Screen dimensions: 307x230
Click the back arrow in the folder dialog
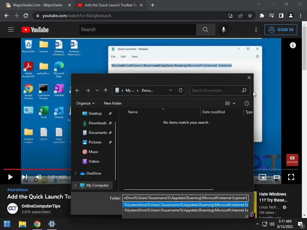[x=77, y=90]
